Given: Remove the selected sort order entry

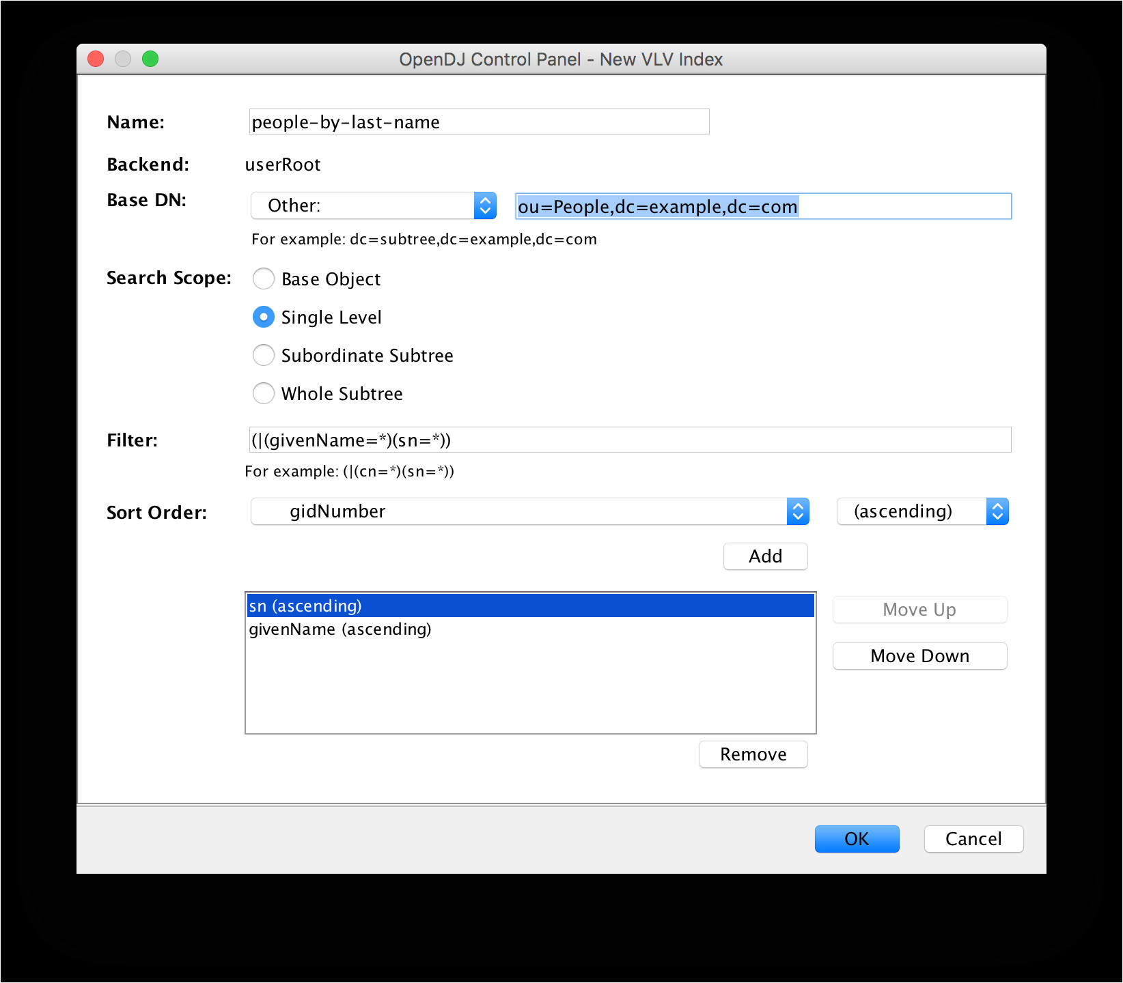Looking at the screenshot, I should 753,754.
